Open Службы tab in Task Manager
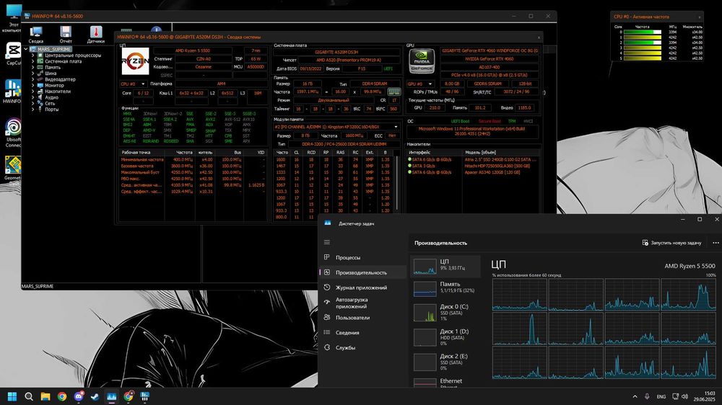 pos(363,347)
